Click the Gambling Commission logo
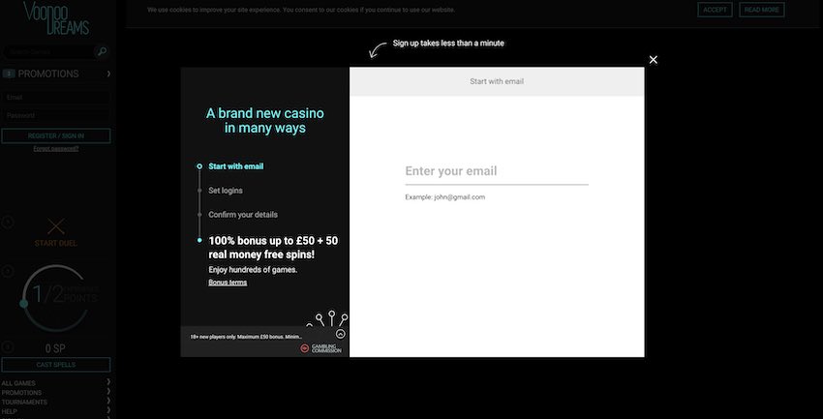 (320, 348)
